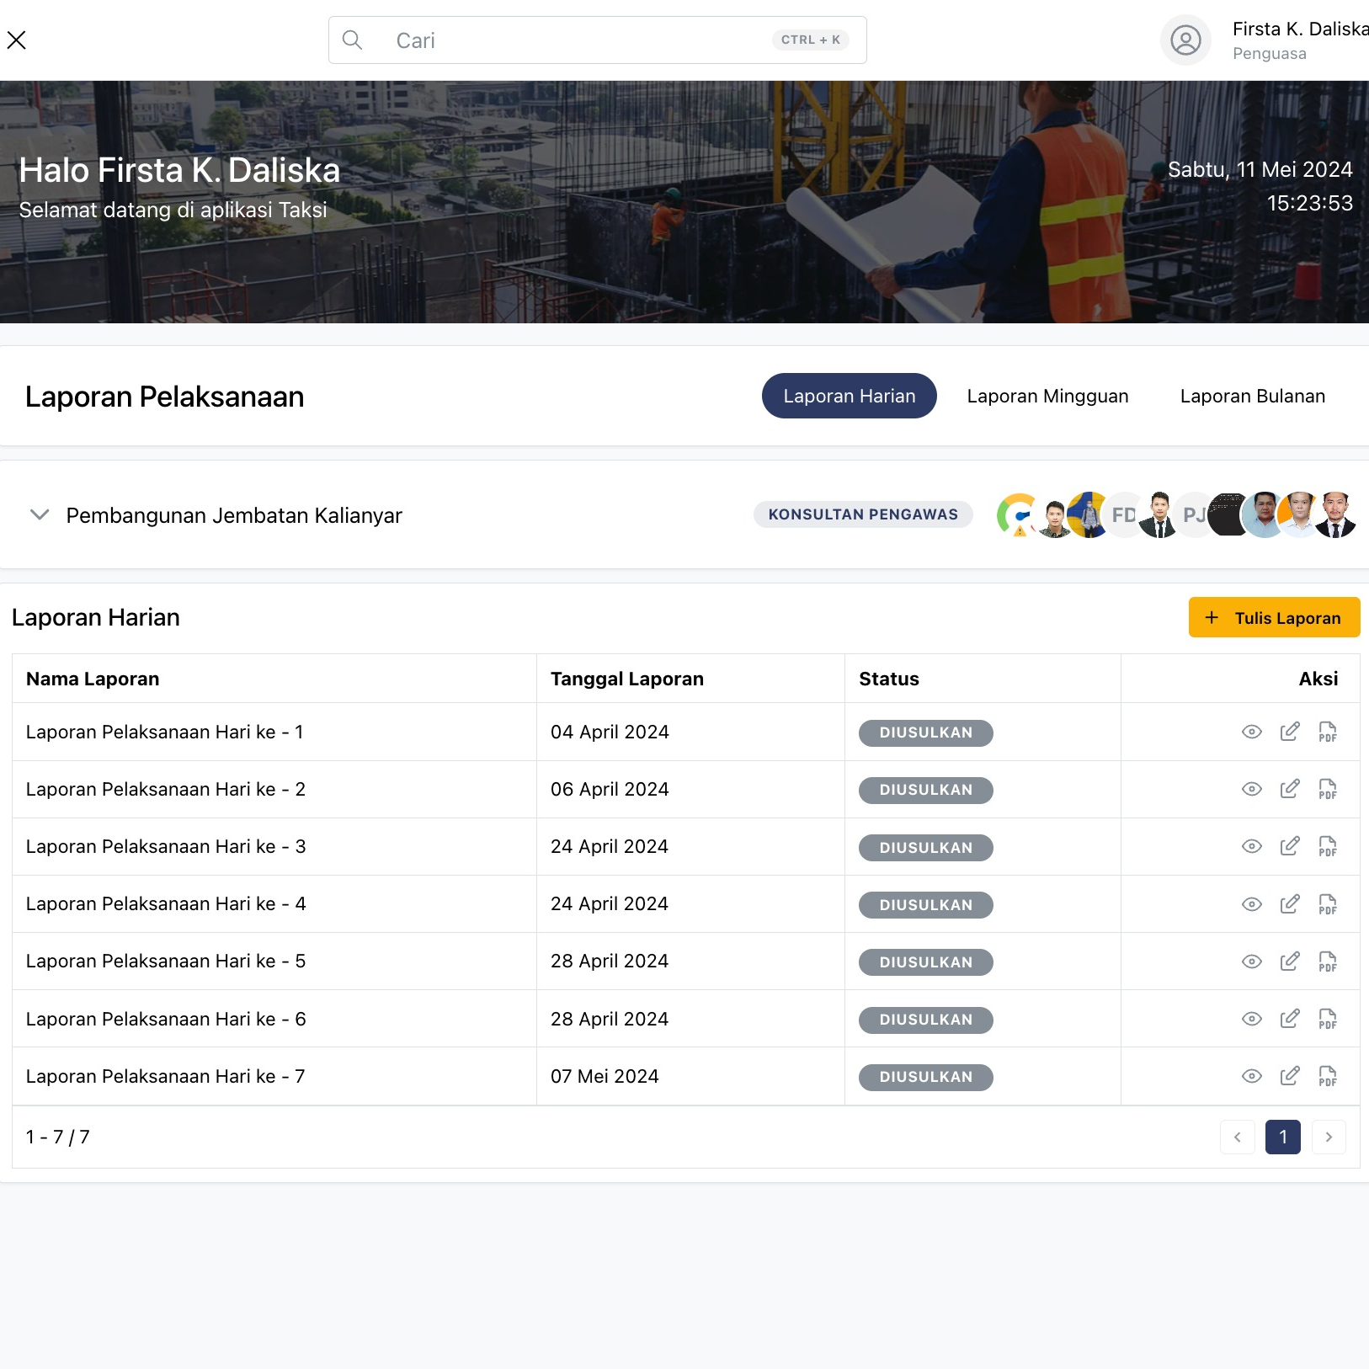
Task: Edit the 07 Mei 2024 report
Action: pos(1289,1076)
